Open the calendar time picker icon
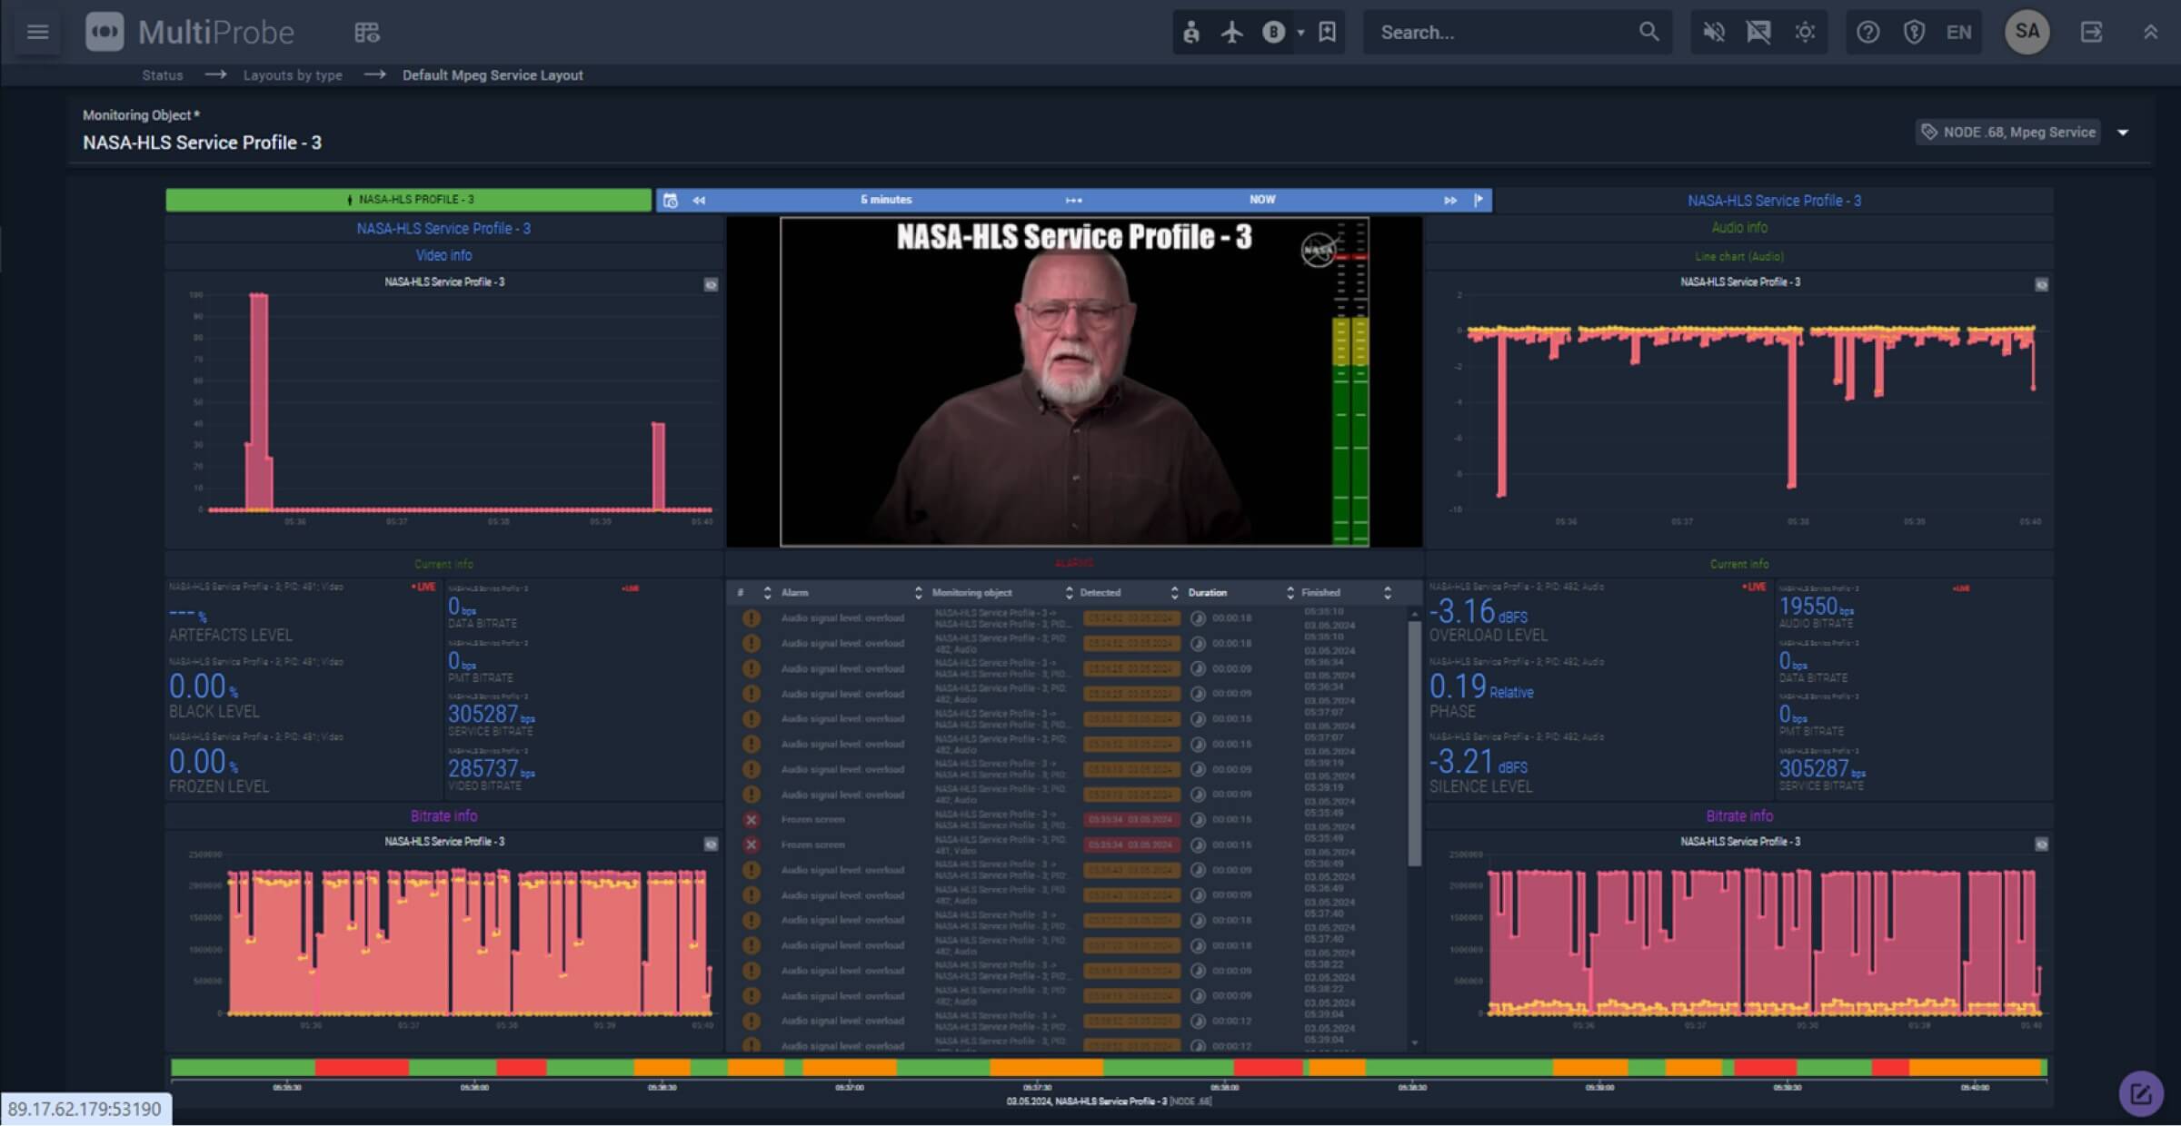This screenshot has width=2181, height=1126. click(x=671, y=201)
